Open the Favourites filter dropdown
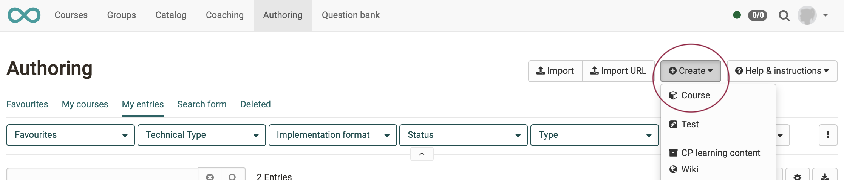This screenshot has width=844, height=180. tap(71, 135)
